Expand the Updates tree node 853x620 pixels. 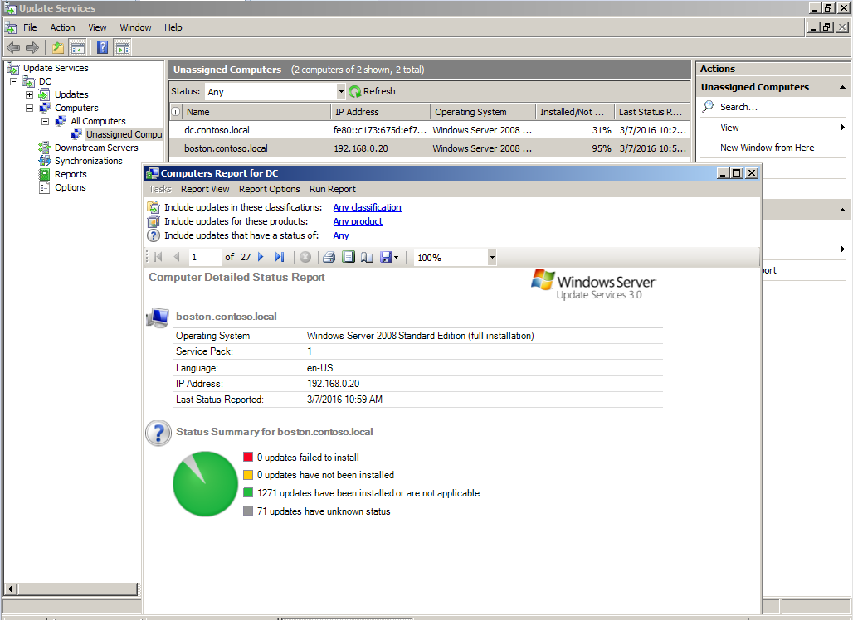[x=29, y=94]
